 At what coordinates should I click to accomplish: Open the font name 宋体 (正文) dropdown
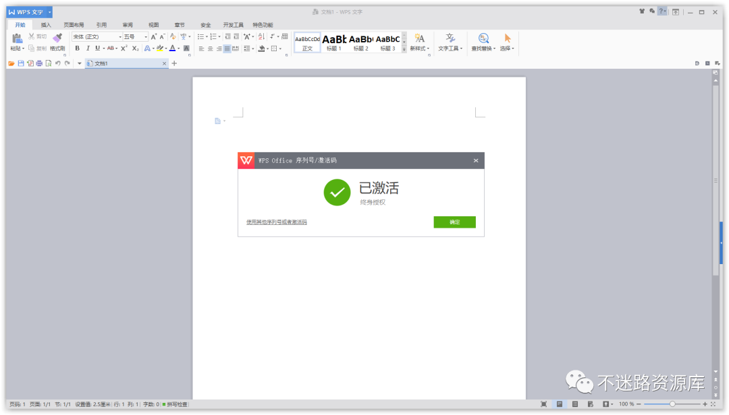pos(120,36)
